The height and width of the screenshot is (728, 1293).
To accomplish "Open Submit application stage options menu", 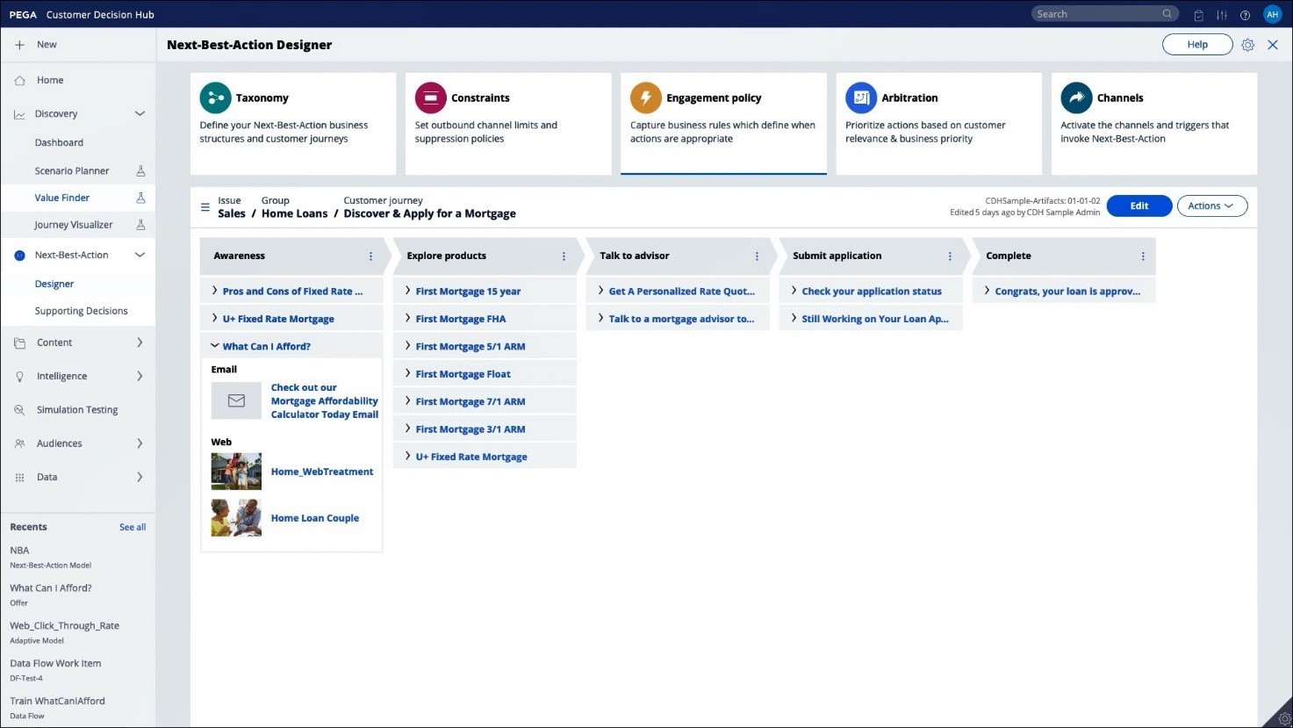I will point(950,256).
